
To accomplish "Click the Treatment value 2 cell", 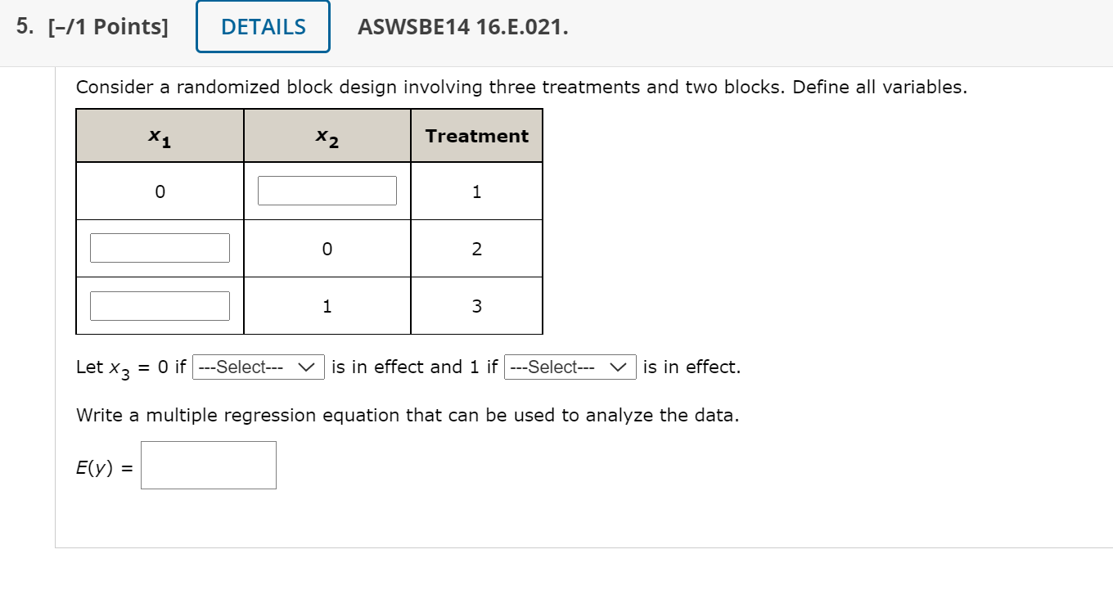I will pyautogui.click(x=476, y=248).
